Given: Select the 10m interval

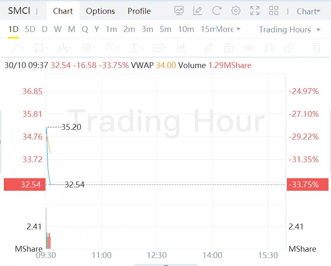Looking at the screenshot, I should pos(186,29).
